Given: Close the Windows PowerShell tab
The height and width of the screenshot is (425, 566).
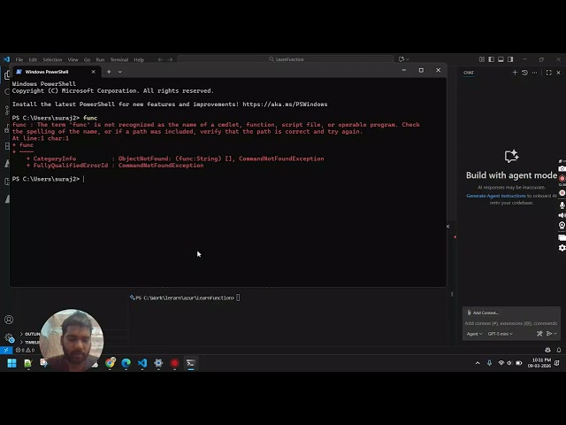Looking at the screenshot, I should (x=94, y=72).
